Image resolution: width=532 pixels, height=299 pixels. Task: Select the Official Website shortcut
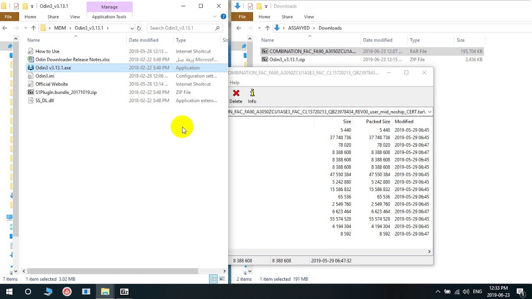point(47,84)
